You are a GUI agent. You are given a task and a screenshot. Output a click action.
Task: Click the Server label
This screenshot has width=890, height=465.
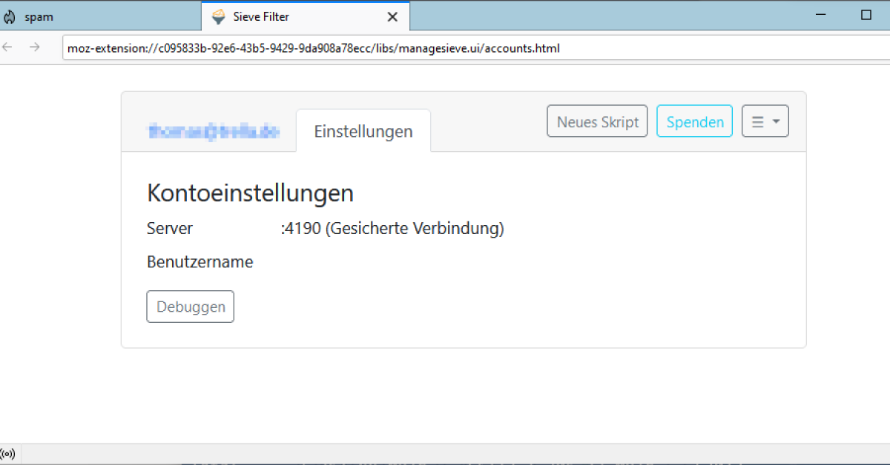[170, 228]
